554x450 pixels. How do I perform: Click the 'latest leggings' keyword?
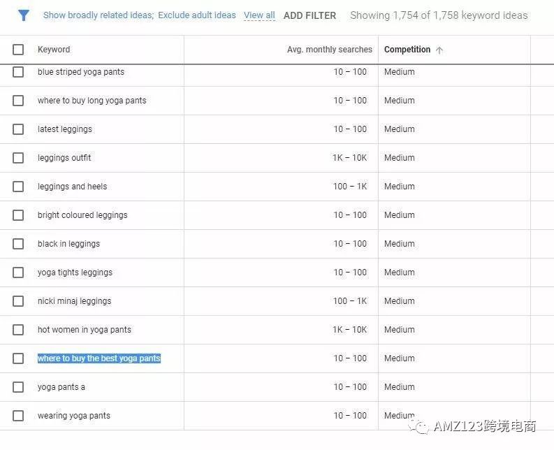[x=65, y=129]
